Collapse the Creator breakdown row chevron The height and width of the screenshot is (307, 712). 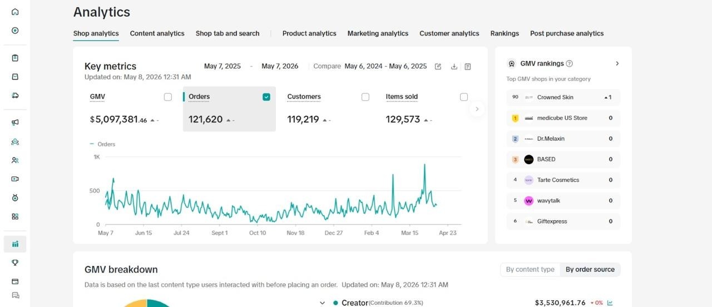(x=322, y=303)
